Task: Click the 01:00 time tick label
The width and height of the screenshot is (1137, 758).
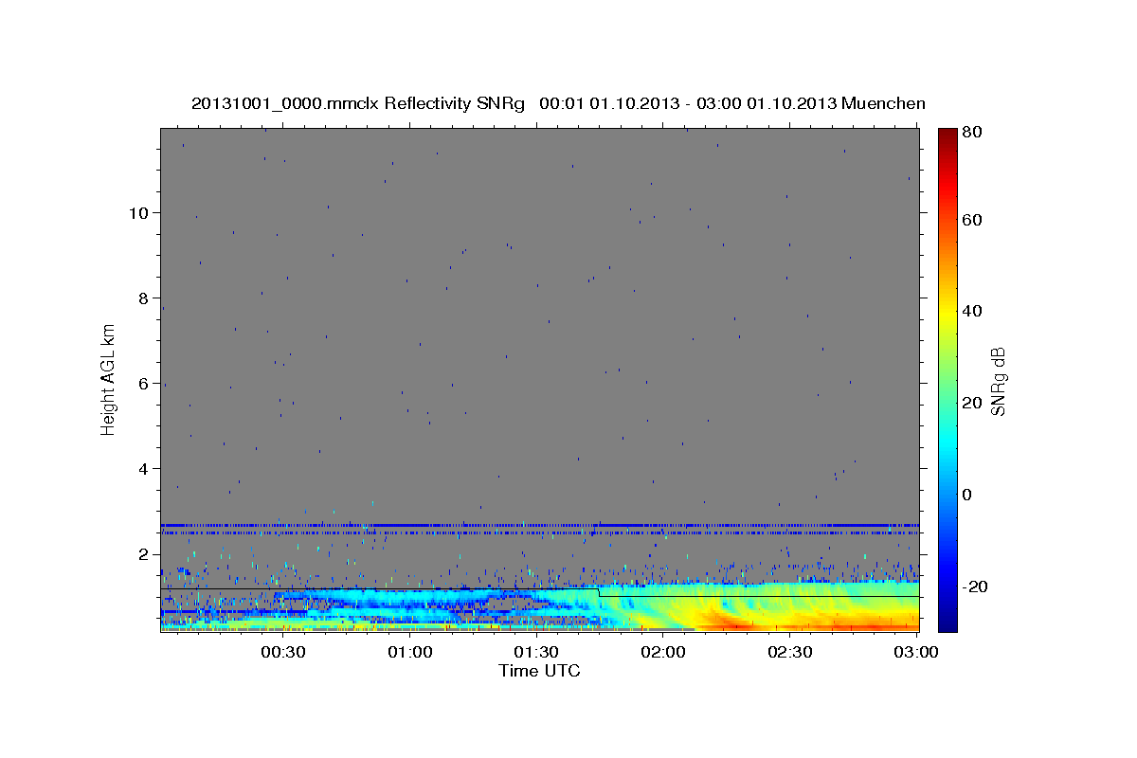Action: click(x=409, y=652)
